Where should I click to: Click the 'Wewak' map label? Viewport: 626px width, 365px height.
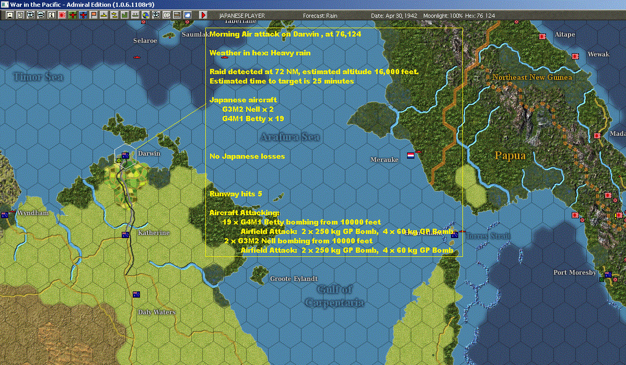(598, 54)
